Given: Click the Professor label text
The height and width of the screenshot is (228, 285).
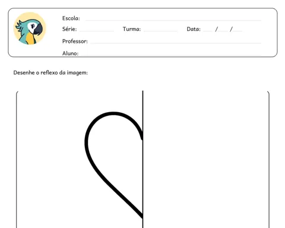Looking at the screenshot, I should pos(75,41).
